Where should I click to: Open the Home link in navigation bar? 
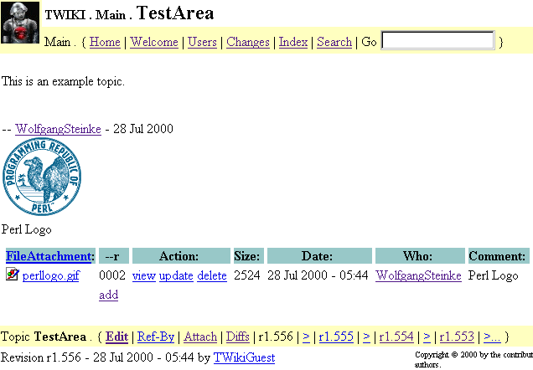click(105, 42)
